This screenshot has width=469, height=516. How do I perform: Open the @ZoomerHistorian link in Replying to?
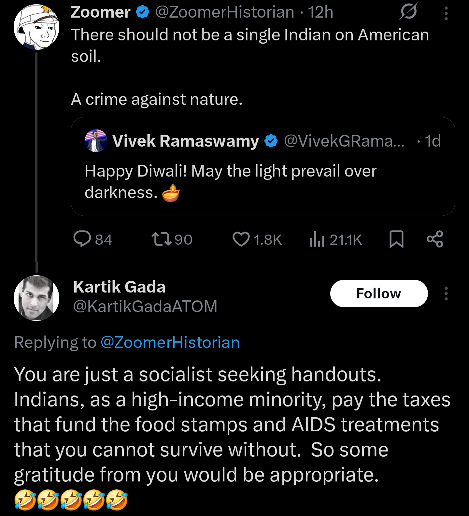pyautogui.click(x=170, y=342)
